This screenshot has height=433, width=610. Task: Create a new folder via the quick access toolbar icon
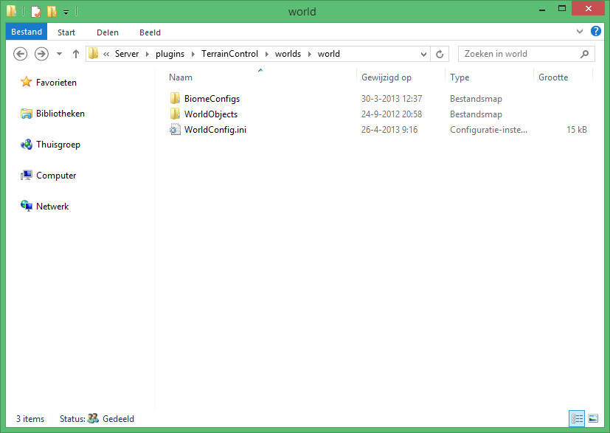(50, 11)
